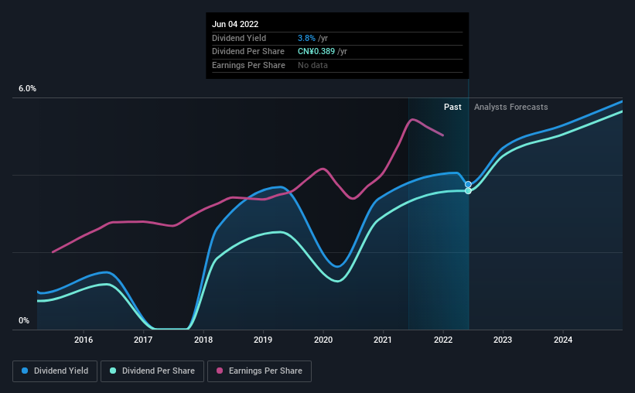Screen dimensions: 635x393
Task: Select the teal Dividend Per Share data point marker
Action: [468, 191]
